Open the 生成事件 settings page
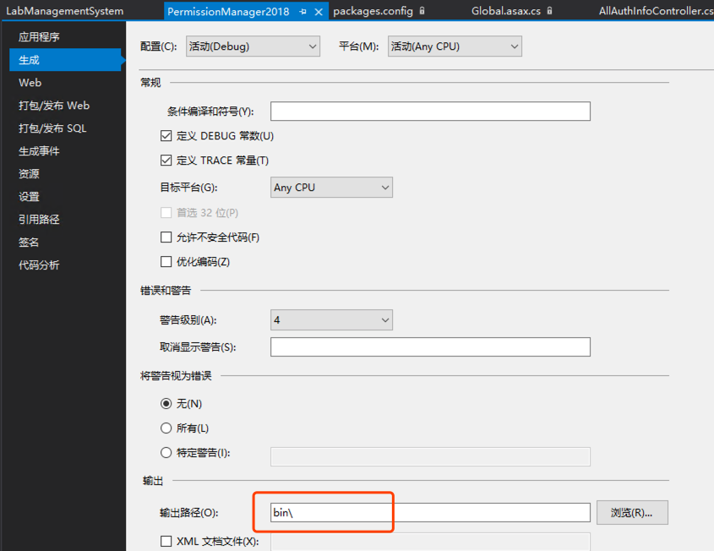The width and height of the screenshot is (714, 551). pos(40,151)
